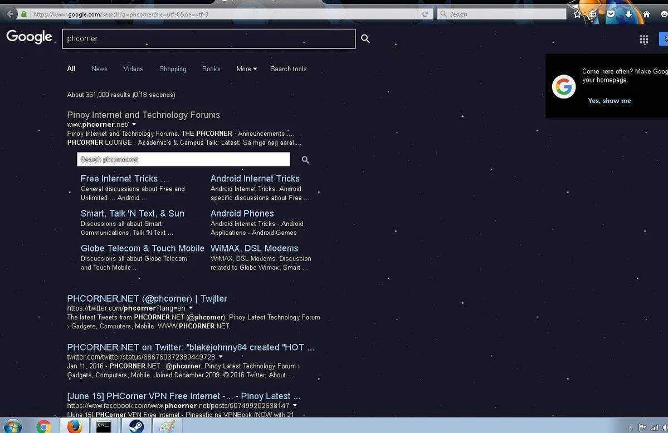Open Free Internet Tricks sitelink
Screen dimensions: 668x433
[x=124, y=179]
